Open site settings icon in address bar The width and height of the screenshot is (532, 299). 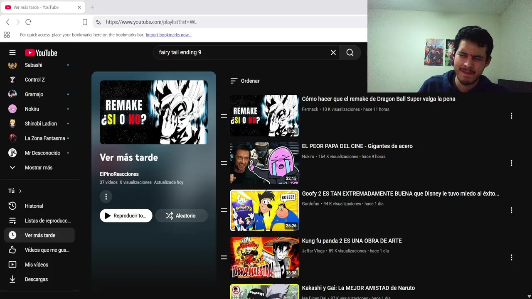[x=98, y=22]
